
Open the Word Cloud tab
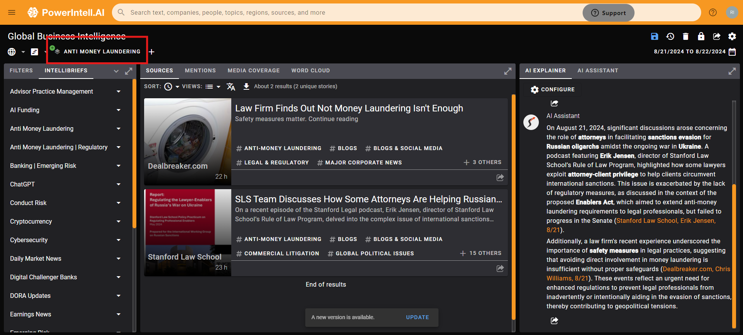click(311, 71)
